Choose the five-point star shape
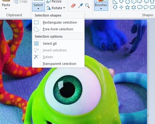The width and height of the screenshot is (155, 124). (x=127, y=7)
